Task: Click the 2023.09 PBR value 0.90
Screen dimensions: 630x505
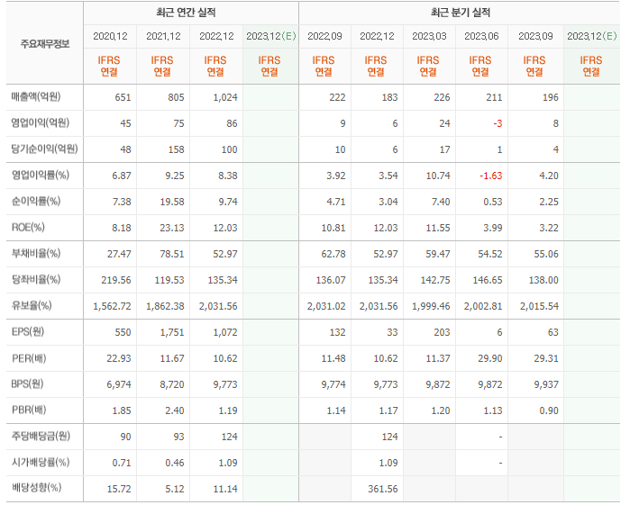Action: tap(549, 410)
